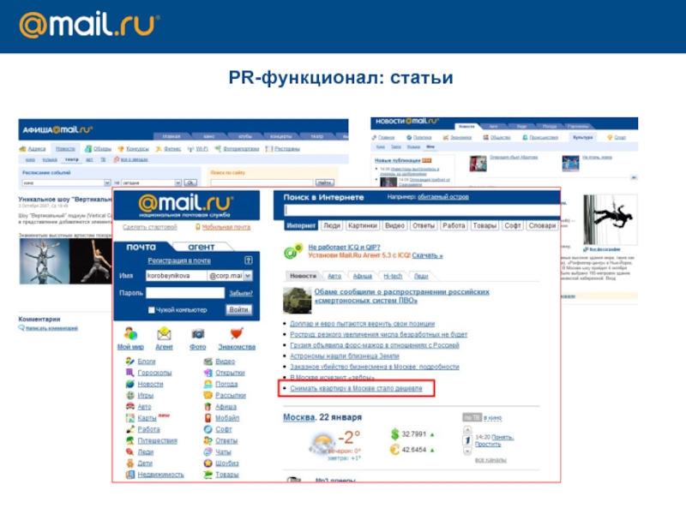
Task: Open the Обаме сообщили headline link
Action: [x=401, y=296]
